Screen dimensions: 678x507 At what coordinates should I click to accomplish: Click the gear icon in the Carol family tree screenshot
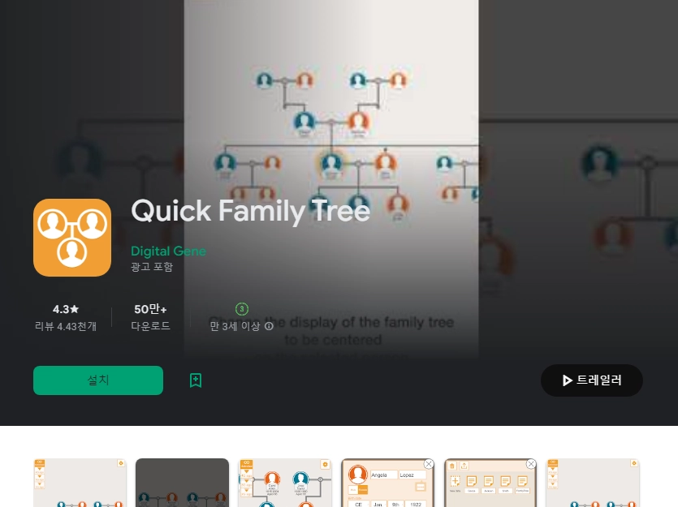pos(325,464)
